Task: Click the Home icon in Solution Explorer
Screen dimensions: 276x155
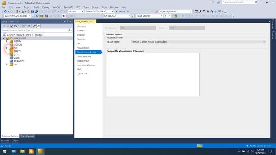Action: click(12, 26)
